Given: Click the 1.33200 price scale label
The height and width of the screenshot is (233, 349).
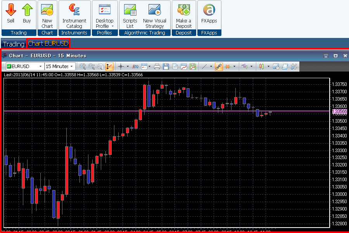Looking at the screenshot, I should [x=339, y=165].
